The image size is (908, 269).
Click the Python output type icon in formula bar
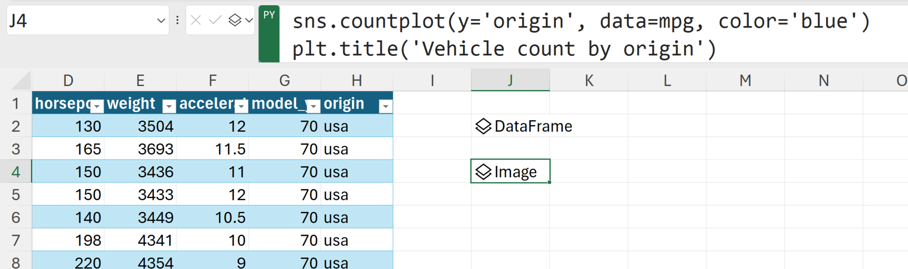click(x=235, y=20)
